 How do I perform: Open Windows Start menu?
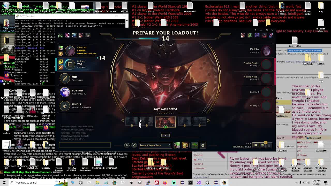click(4, 183)
